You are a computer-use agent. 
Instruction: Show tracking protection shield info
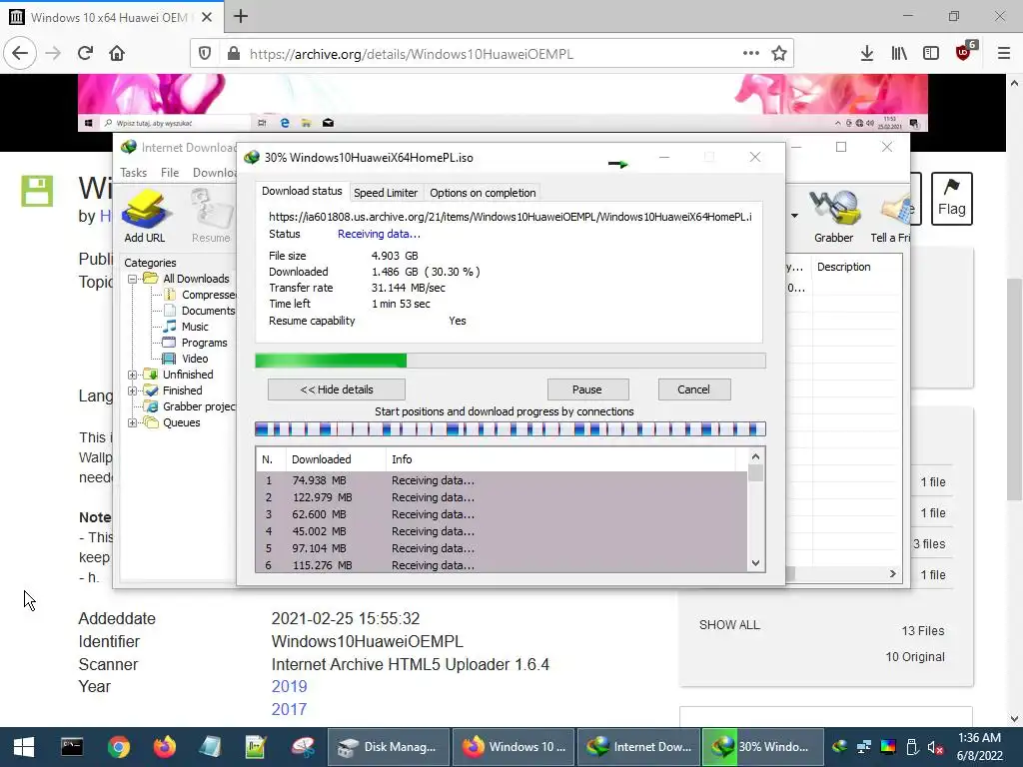pyautogui.click(x=204, y=54)
